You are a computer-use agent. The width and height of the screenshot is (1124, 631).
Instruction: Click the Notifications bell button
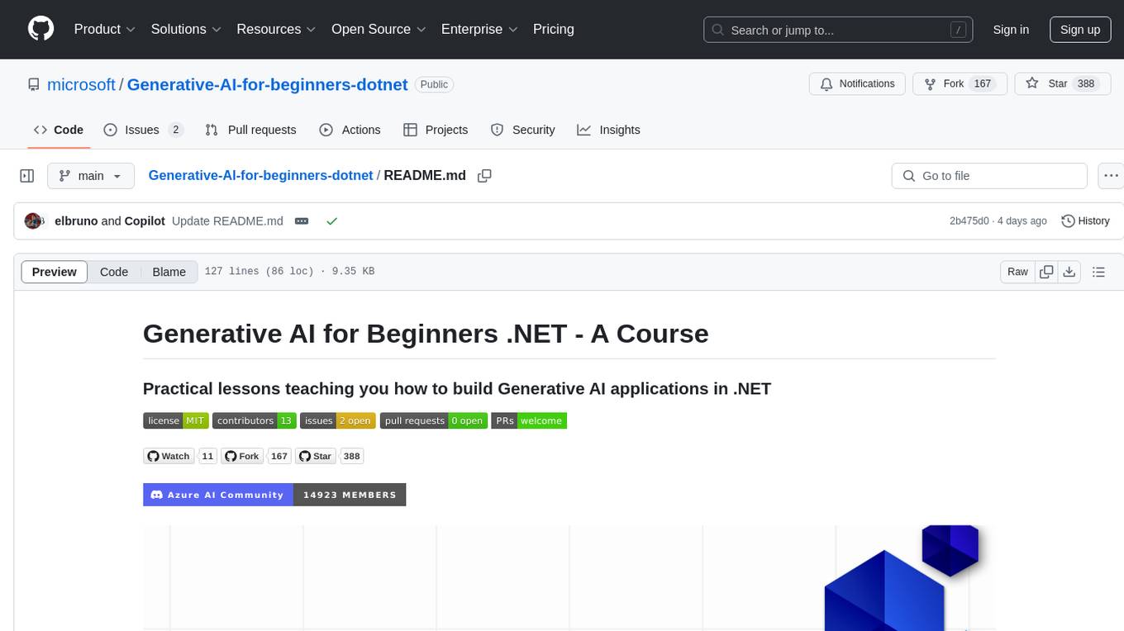tap(857, 84)
